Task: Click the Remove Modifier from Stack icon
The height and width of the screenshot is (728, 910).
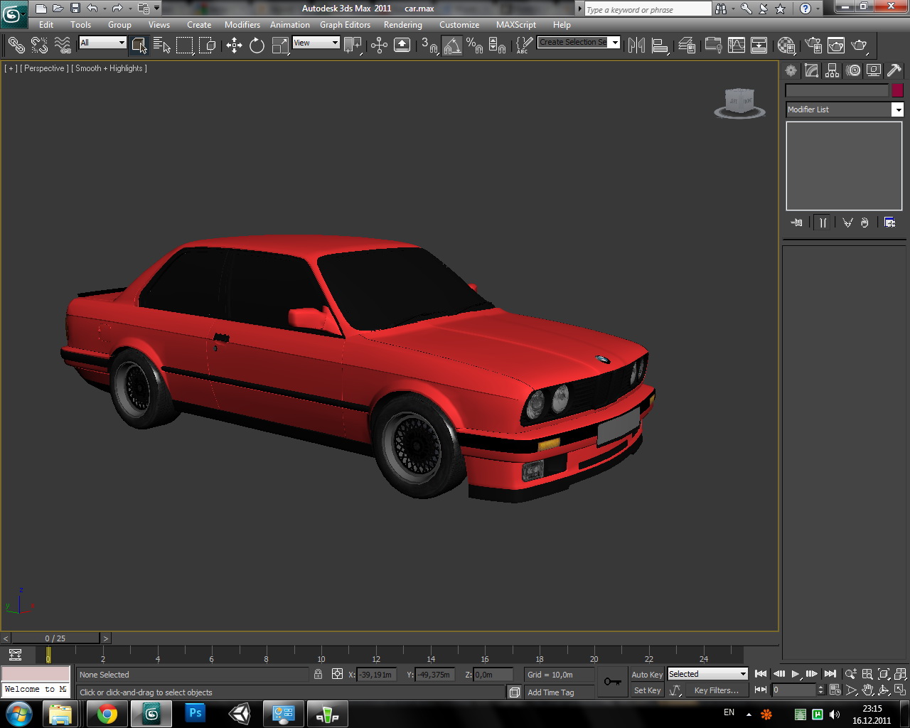Action: [864, 223]
